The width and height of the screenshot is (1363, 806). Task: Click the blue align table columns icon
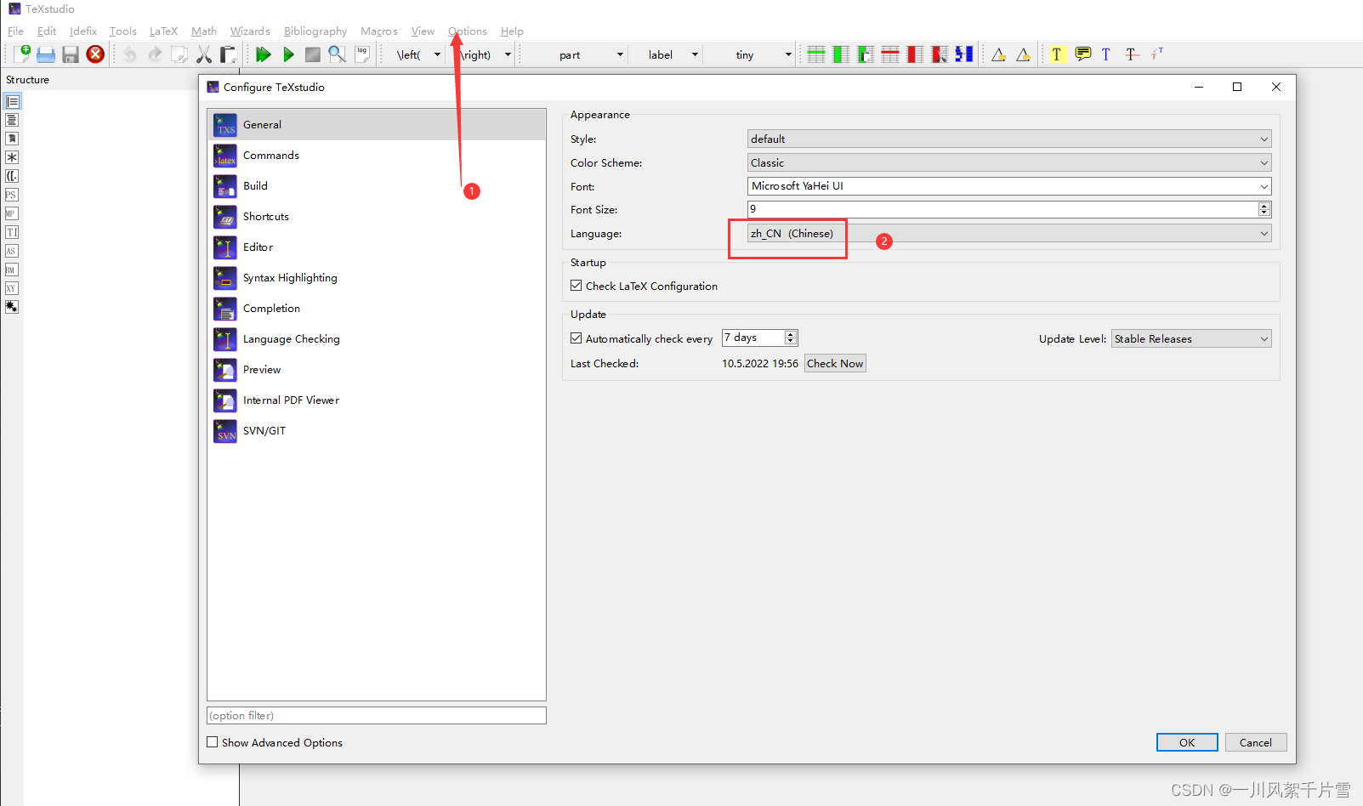(x=963, y=54)
